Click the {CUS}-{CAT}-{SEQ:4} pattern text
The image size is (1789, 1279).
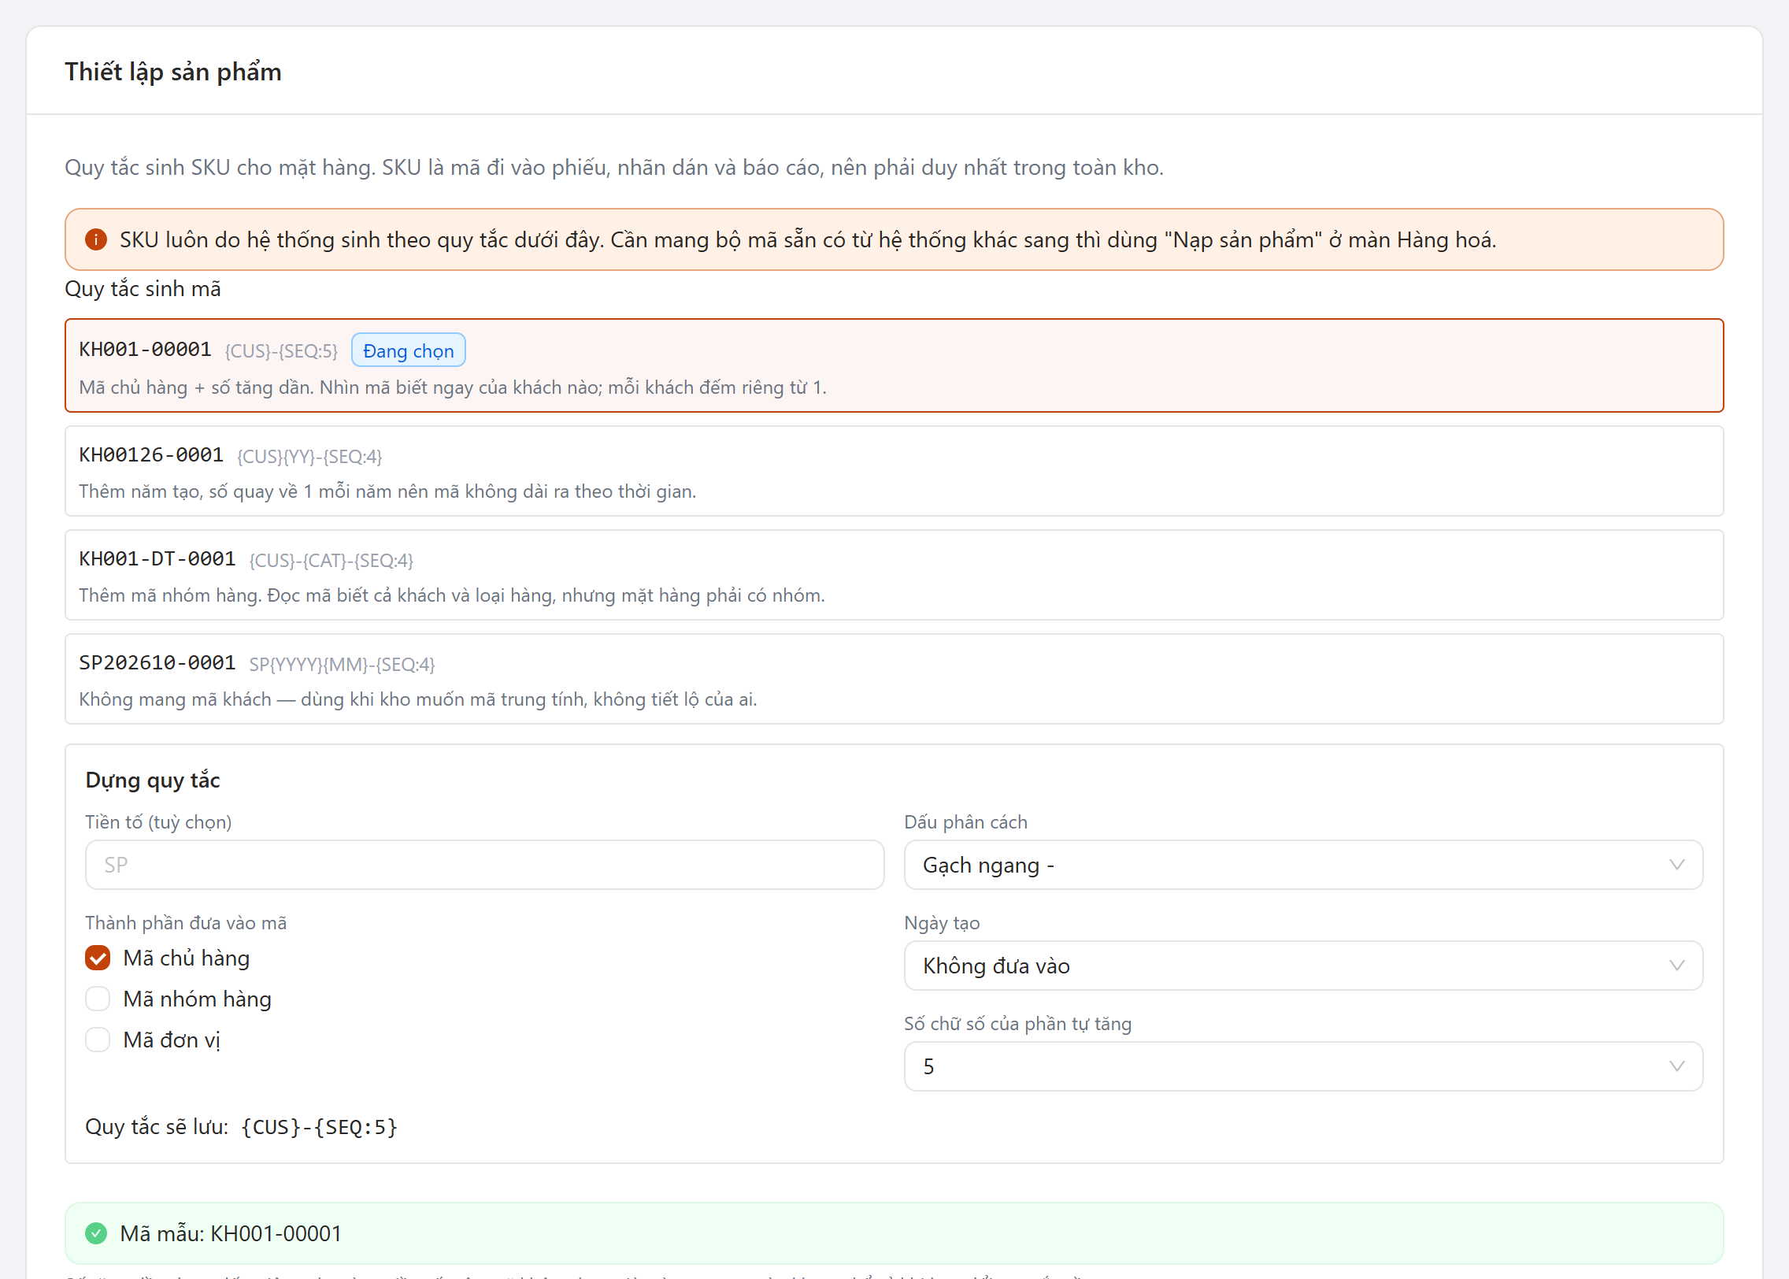331,561
